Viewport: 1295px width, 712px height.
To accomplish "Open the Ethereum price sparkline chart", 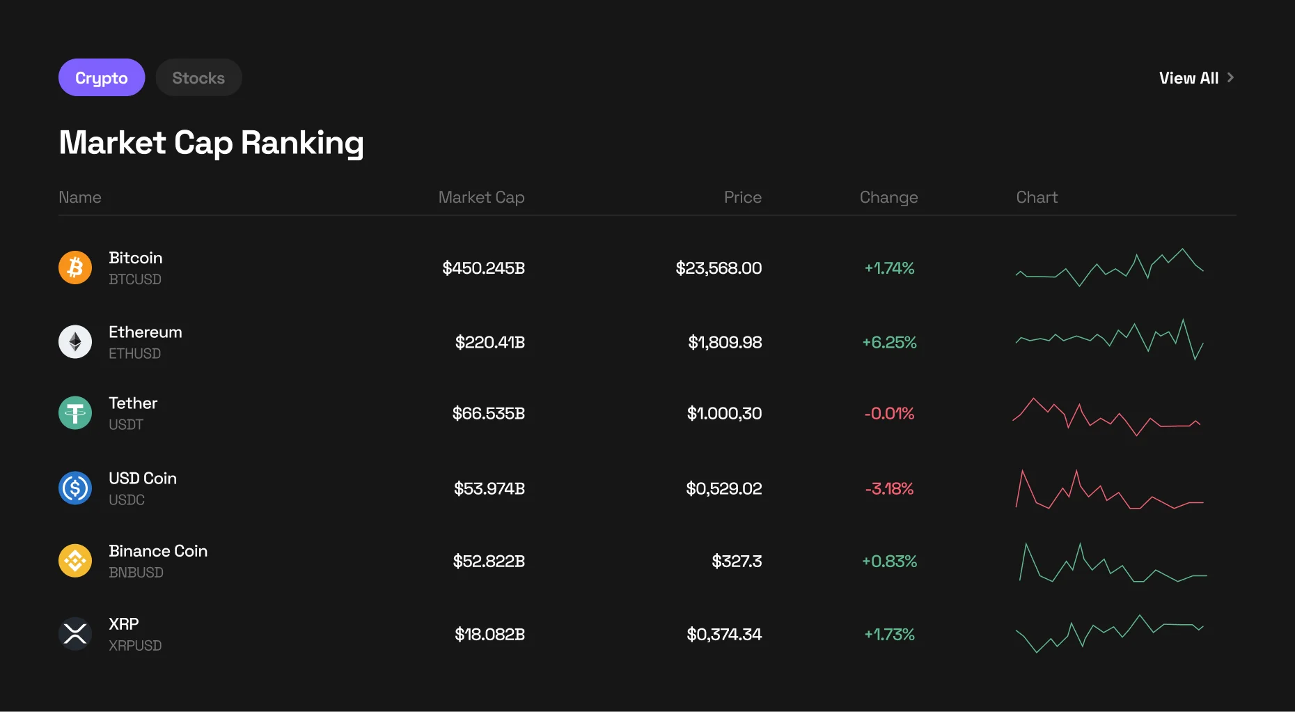I will (1109, 340).
